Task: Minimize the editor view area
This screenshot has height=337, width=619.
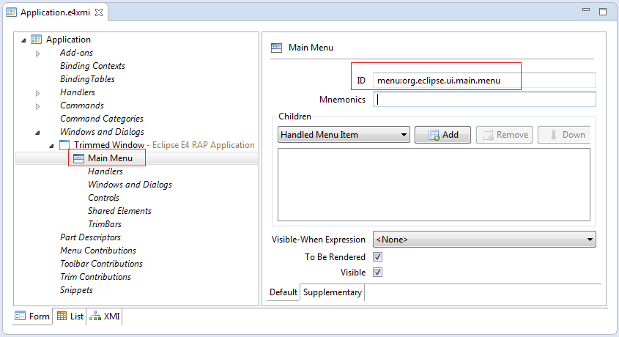Action: [x=586, y=10]
